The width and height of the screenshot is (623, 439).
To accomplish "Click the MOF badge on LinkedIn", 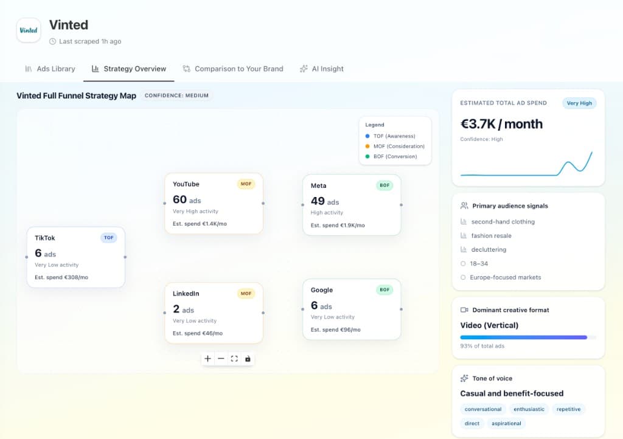I will 246,293.
